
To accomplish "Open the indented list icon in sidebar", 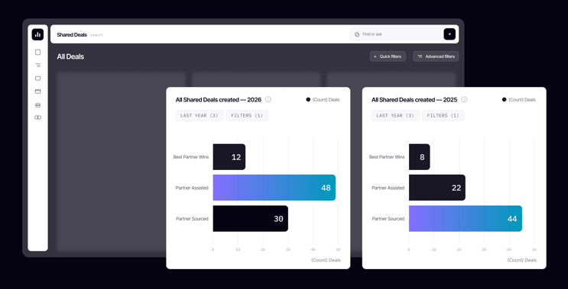I will [37, 66].
